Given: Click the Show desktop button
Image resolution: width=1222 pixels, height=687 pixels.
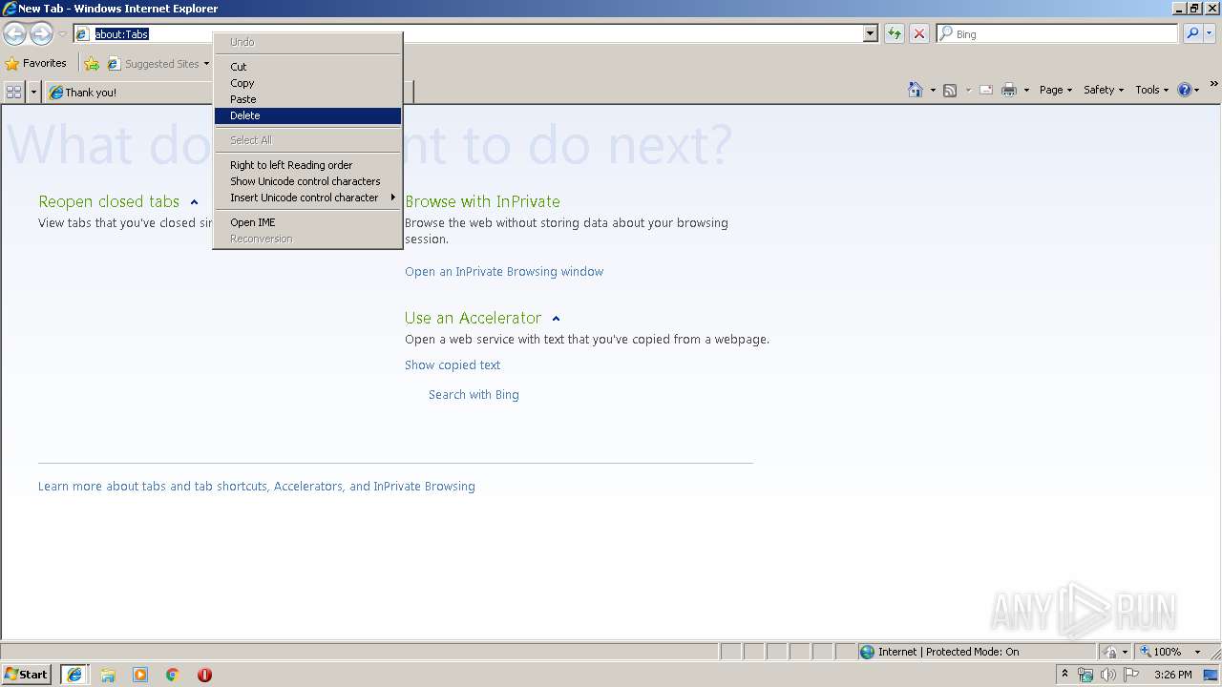Looking at the screenshot, I should (x=1211, y=675).
